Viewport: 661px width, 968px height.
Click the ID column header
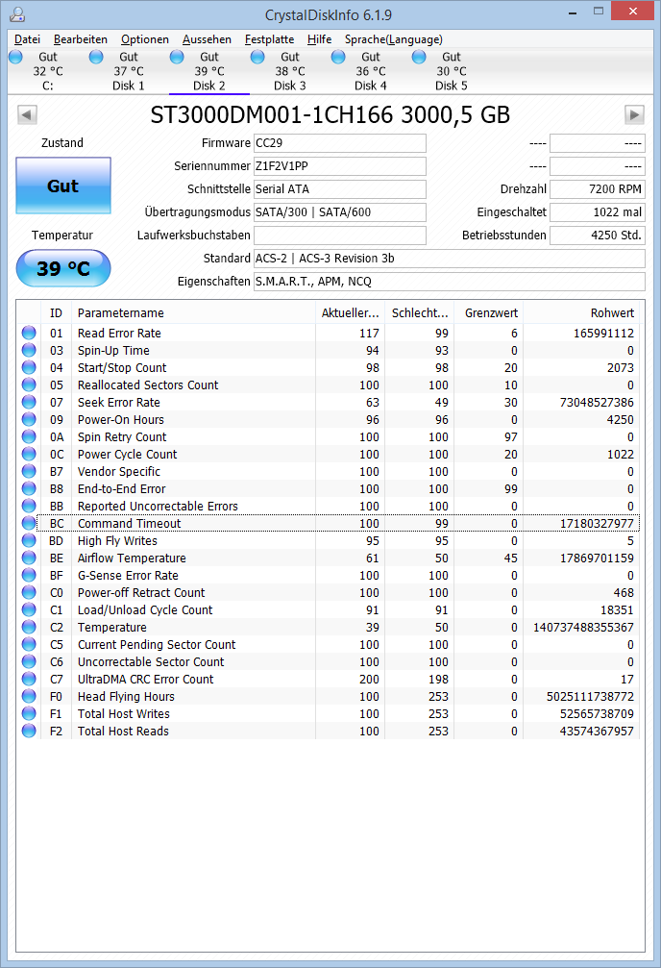[56, 313]
